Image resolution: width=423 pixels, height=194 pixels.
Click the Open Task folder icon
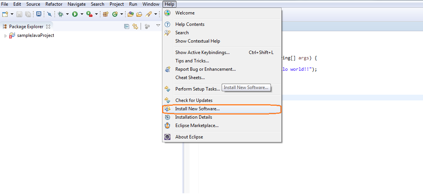pyautogui.click(x=139, y=14)
